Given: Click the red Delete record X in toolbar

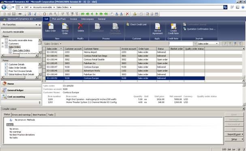Looking at the screenshot, I should coord(127,14).
